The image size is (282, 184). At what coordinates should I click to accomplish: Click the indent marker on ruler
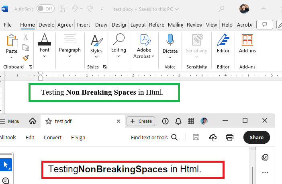coord(41,76)
